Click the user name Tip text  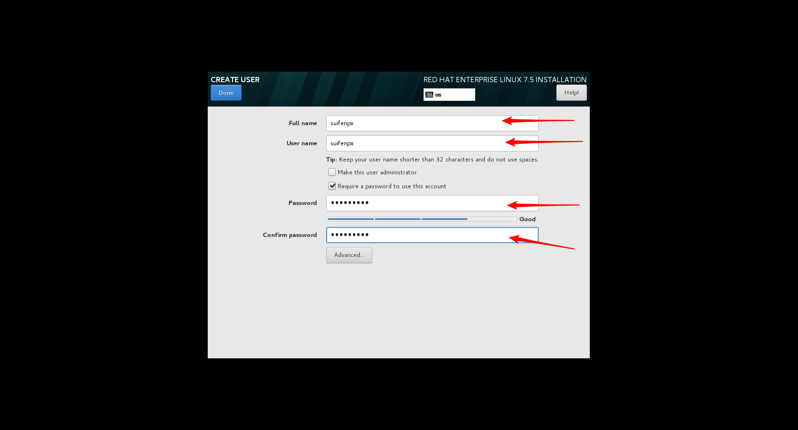coord(432,160)
